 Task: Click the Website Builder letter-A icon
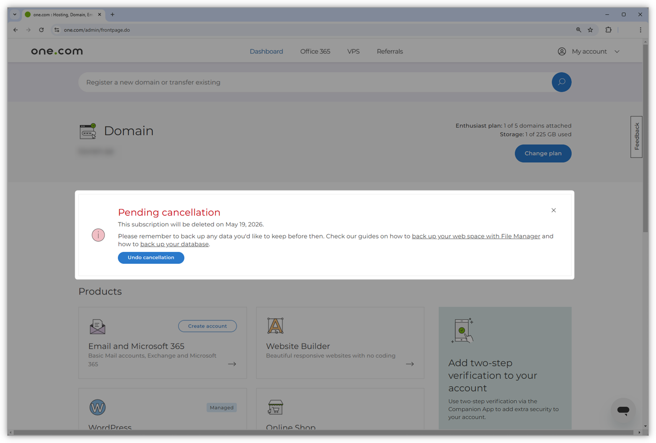coord(275,326)
